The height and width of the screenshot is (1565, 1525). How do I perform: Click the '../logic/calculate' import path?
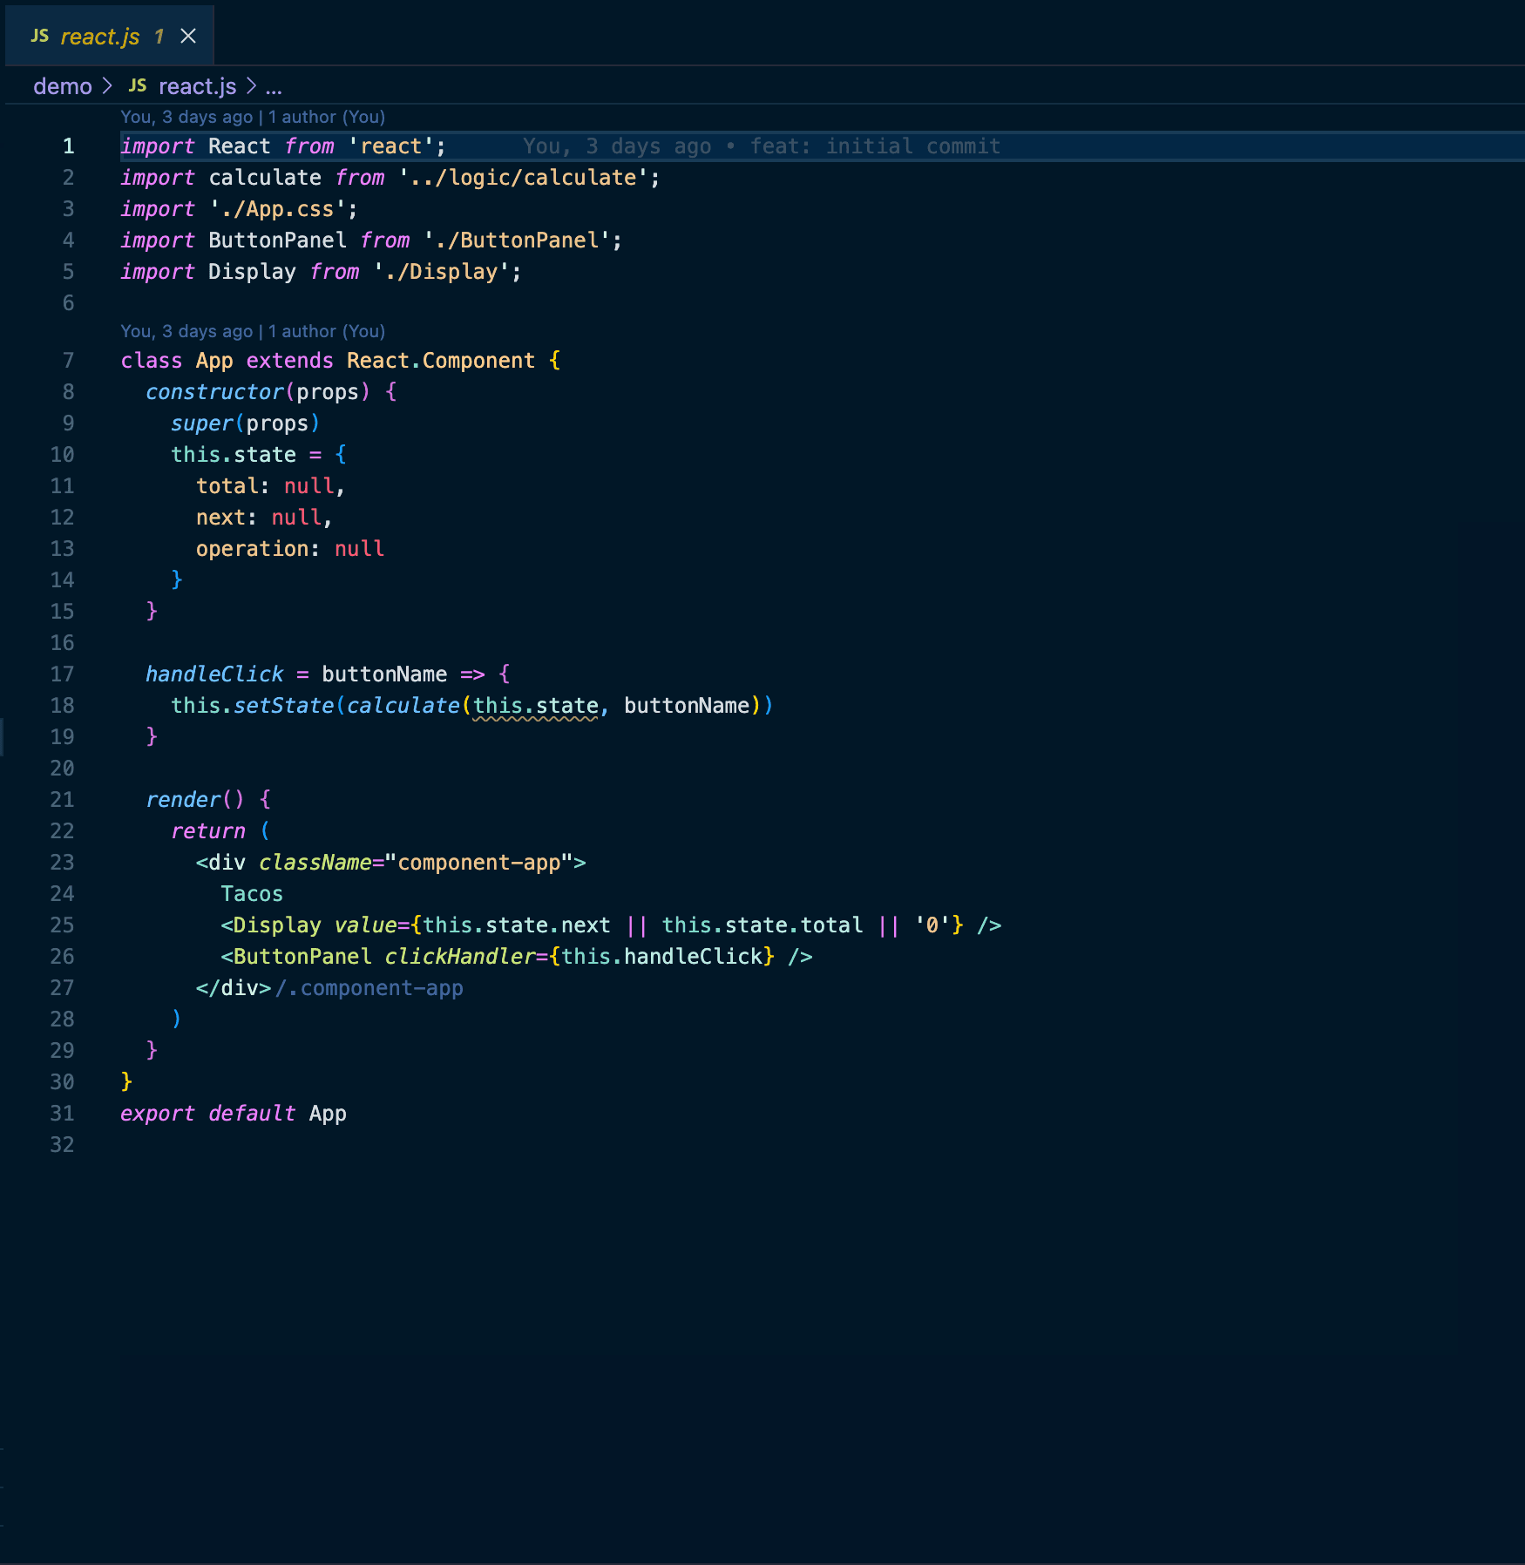coord(524,178)
